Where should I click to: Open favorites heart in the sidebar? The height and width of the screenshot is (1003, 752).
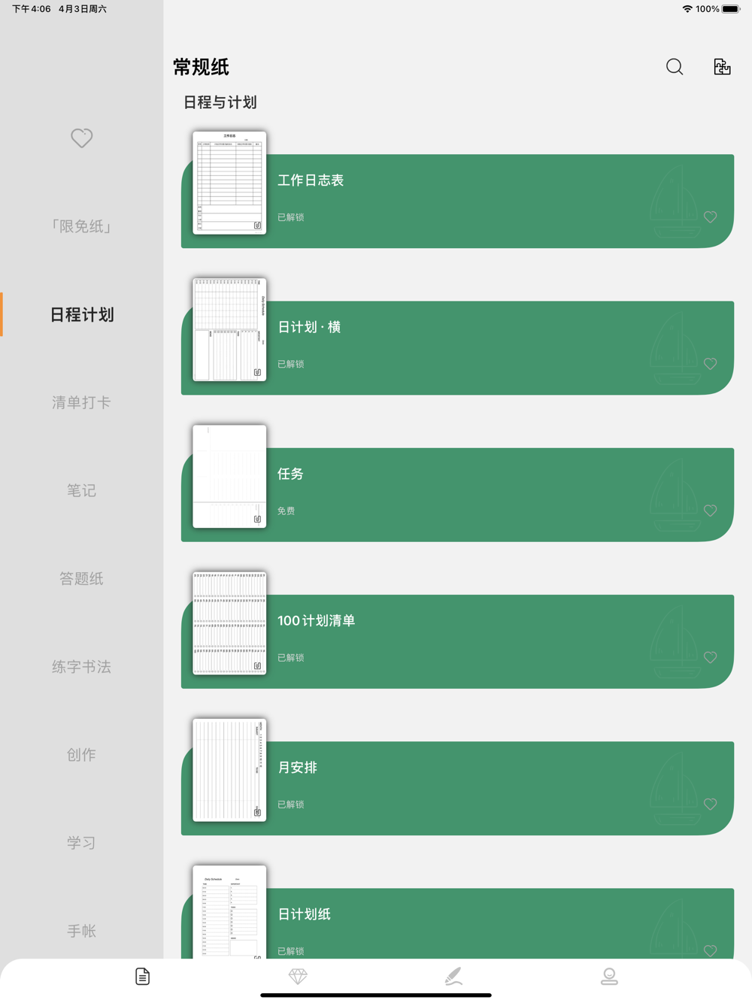pyautogui.click(x=81, y=138)
